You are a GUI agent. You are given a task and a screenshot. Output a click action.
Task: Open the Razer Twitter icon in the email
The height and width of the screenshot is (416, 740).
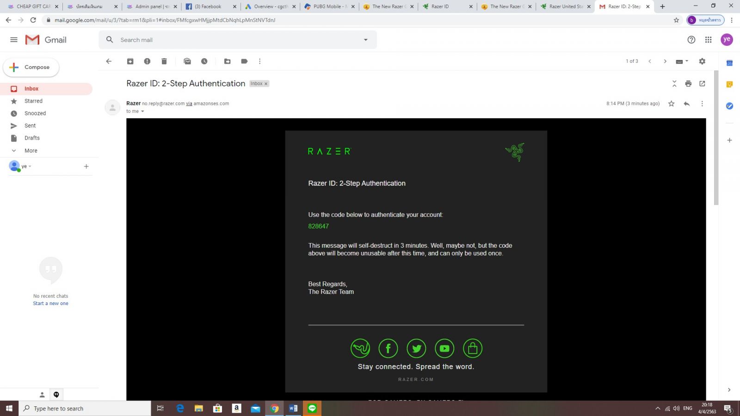pos(417,349)
